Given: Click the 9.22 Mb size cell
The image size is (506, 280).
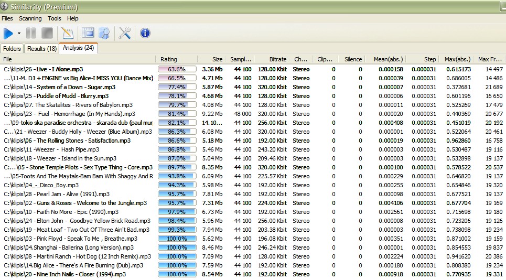Looking at the screenshot, I should click(212, 114).
